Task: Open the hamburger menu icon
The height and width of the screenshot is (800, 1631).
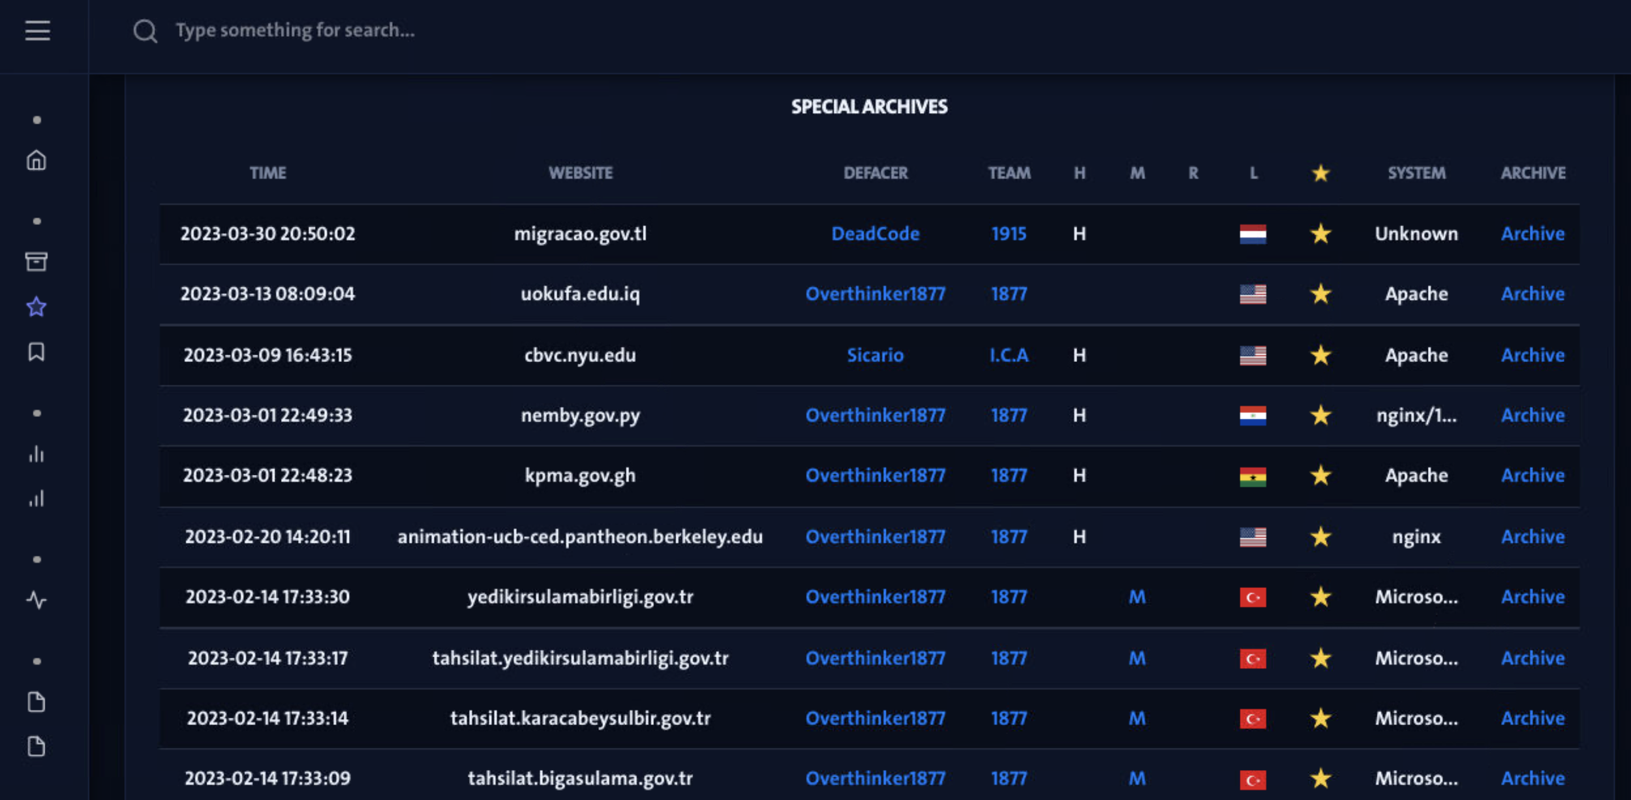Action: [x=37, y=31]
